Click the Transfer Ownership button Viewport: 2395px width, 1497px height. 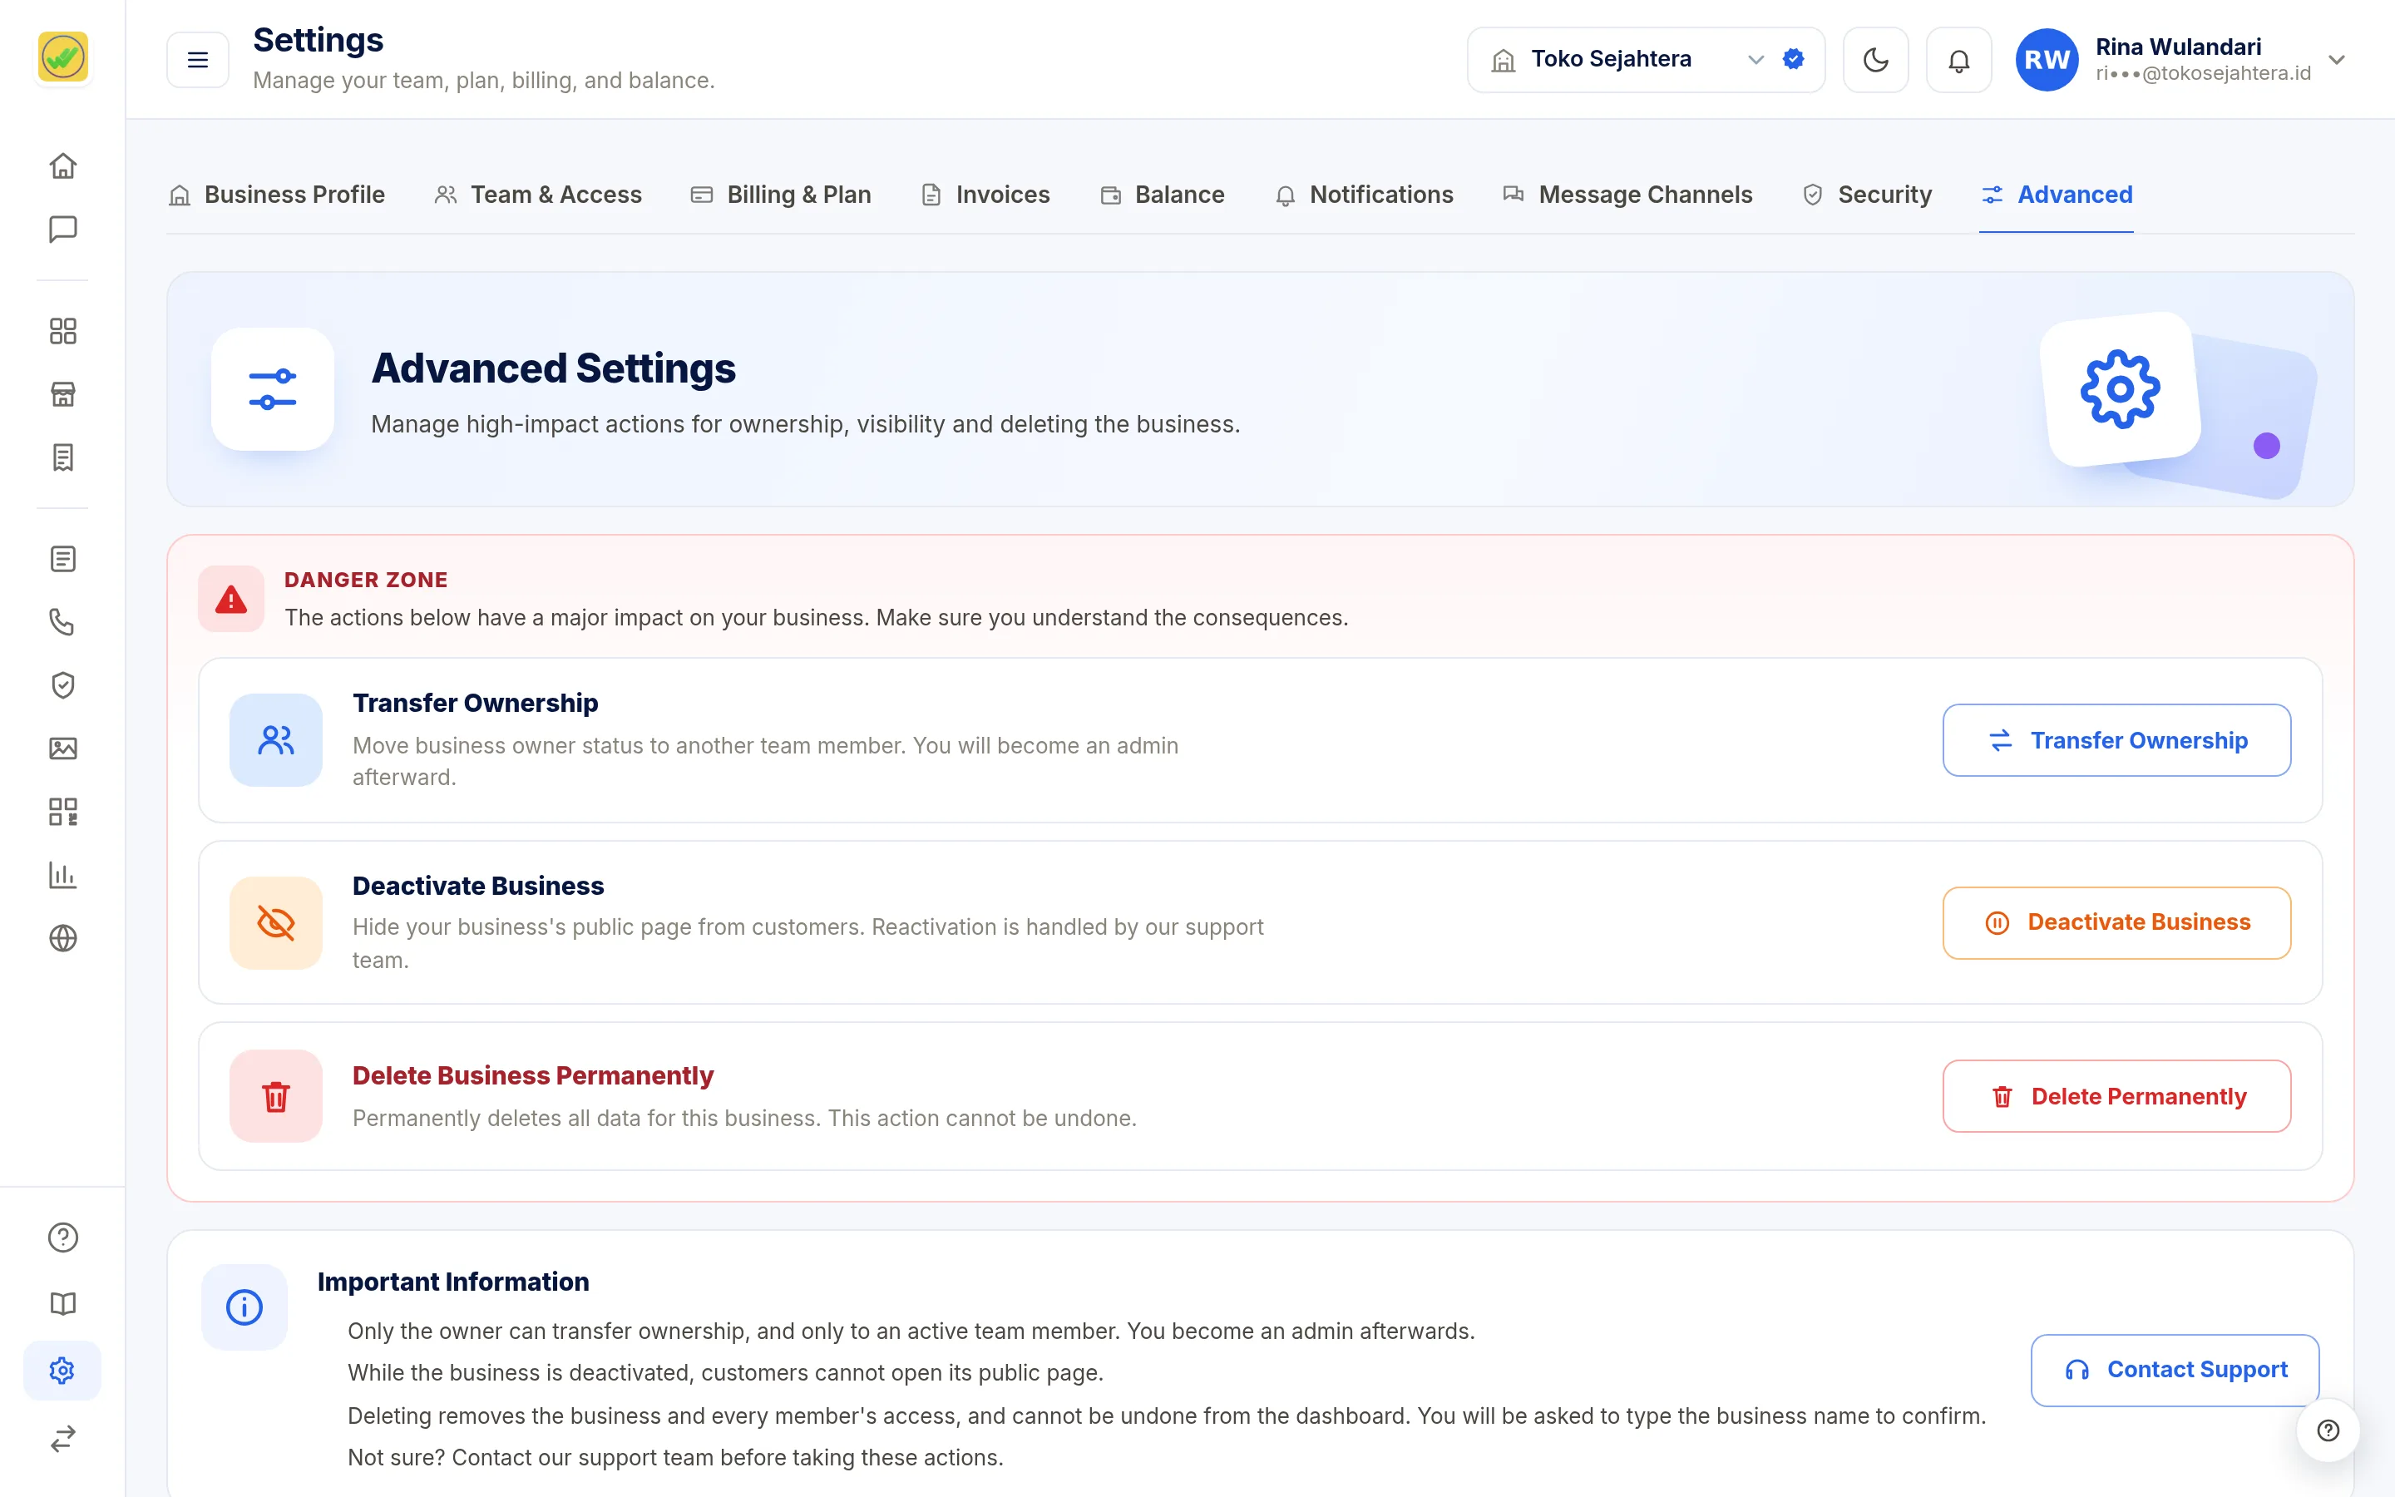pos(2116,740)
